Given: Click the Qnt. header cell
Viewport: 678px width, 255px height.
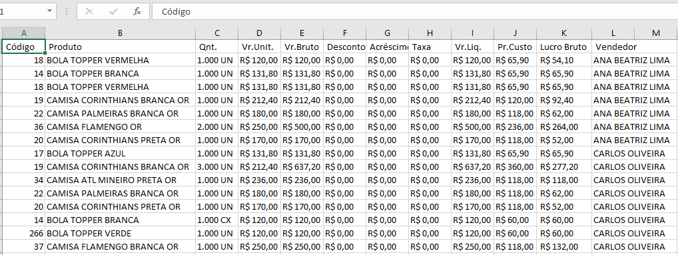Looking at the screenshot, I should coord(216,47).
